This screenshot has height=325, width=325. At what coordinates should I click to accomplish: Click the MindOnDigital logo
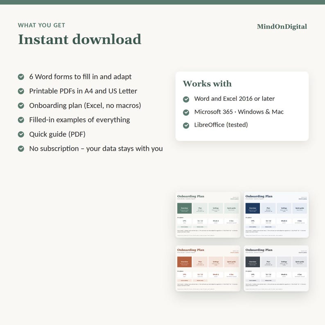[282, 27]
